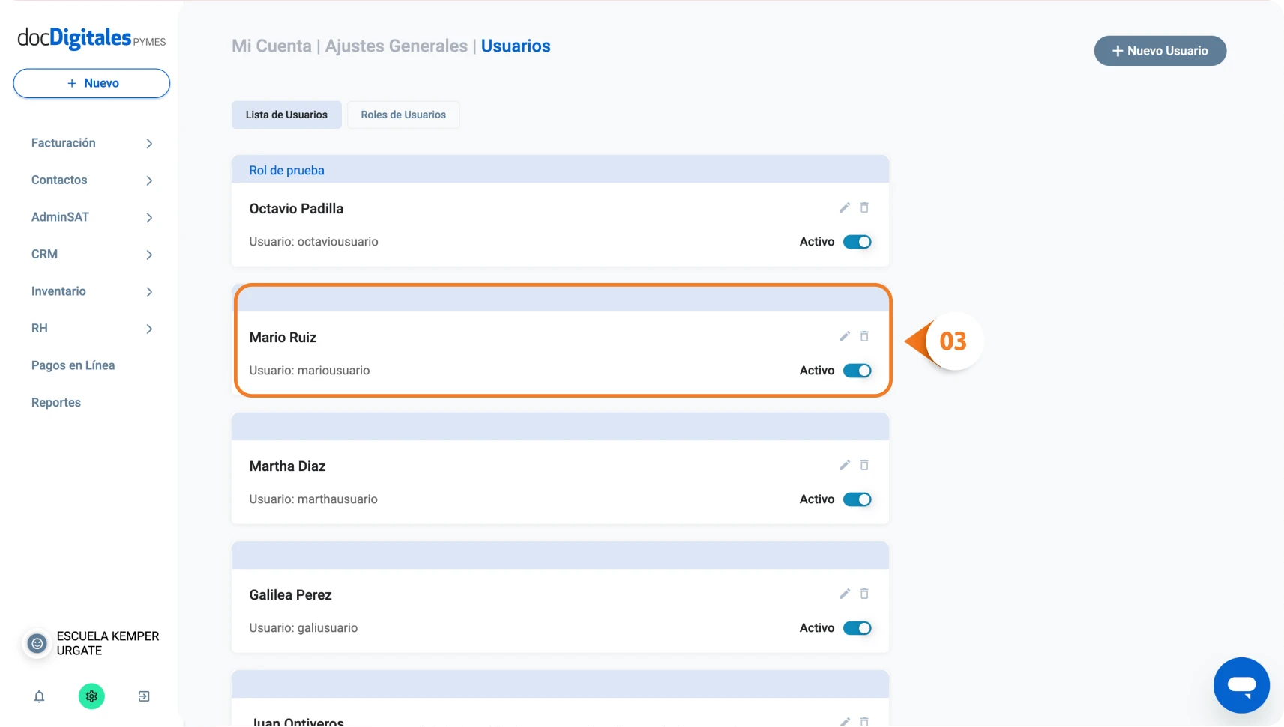Toggle Activo switch for Galilea Perez
Screen dimensions: 1284x727
pos(857,628)
